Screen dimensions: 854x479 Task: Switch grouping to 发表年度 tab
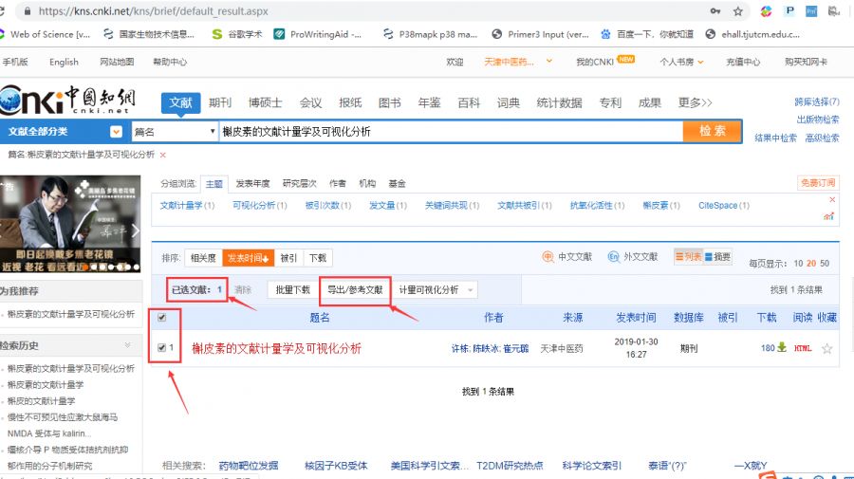pyautogui.click(x=252, y=183)
